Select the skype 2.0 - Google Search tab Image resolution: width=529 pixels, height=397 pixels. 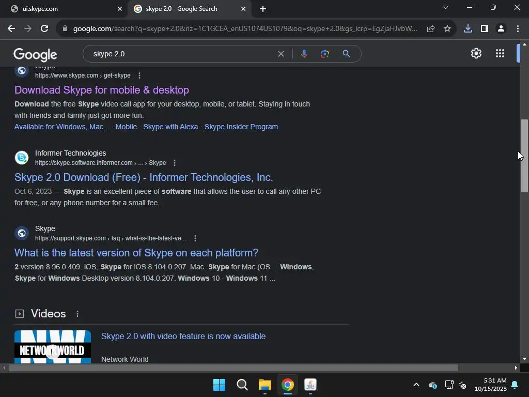pyautogui.click(x=189, y=9)
